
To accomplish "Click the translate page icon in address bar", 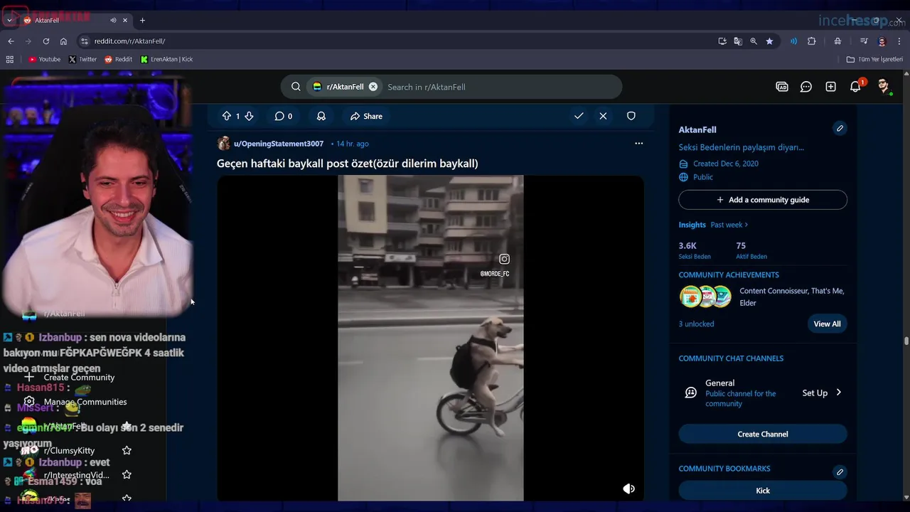I will [738, 41].
